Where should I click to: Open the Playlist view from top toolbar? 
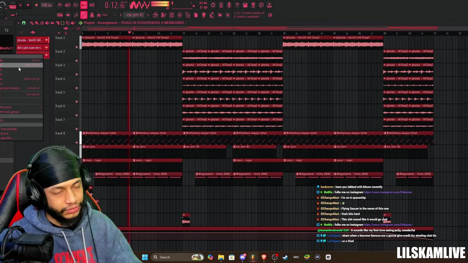pyautogui.click(x=155, y=15)
